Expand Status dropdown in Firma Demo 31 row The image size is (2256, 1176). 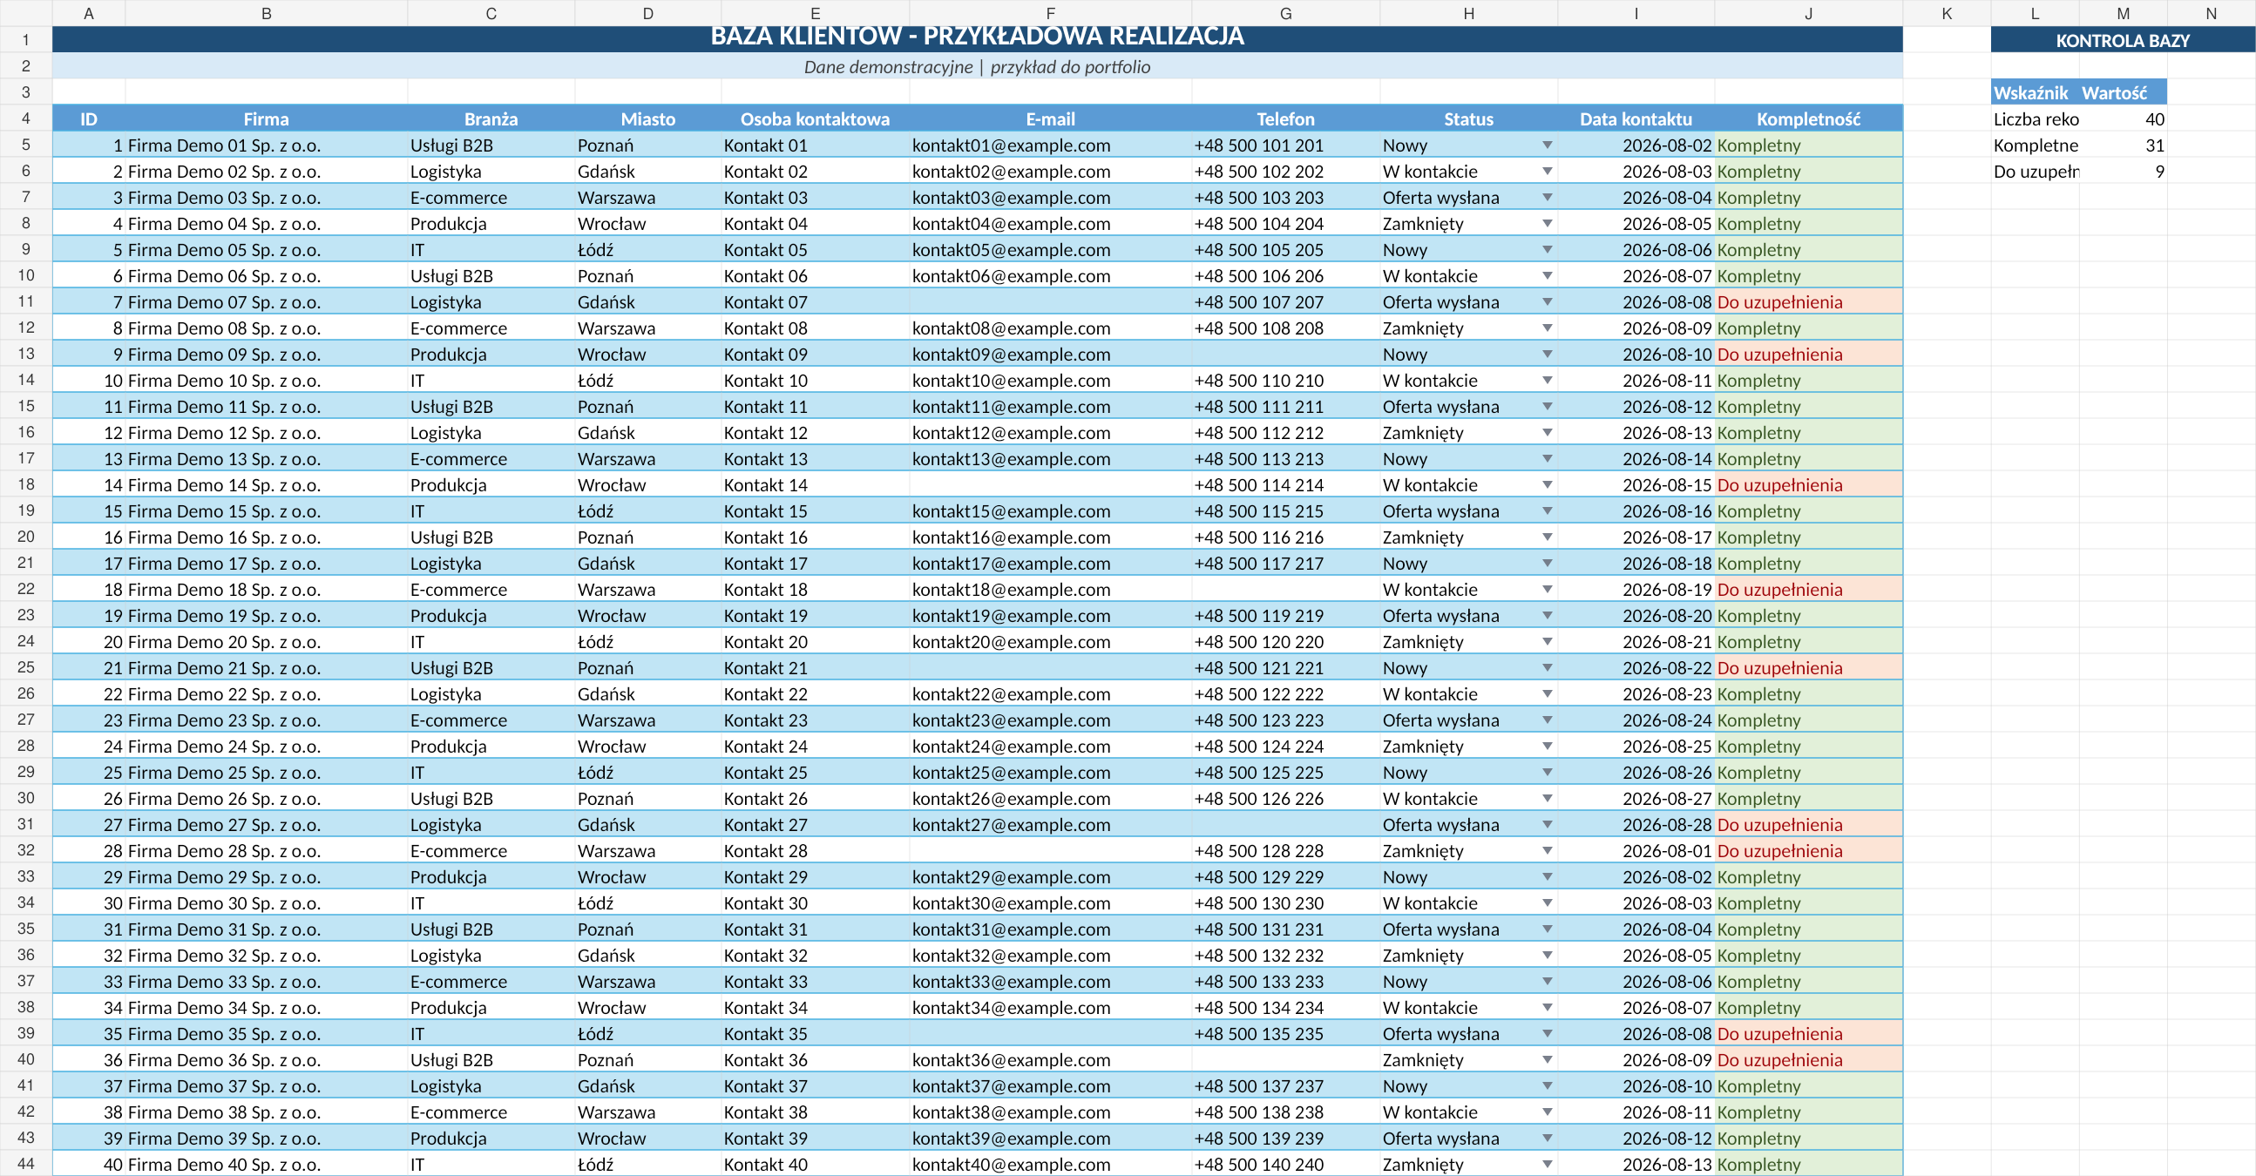click(x=1547, y=929)
